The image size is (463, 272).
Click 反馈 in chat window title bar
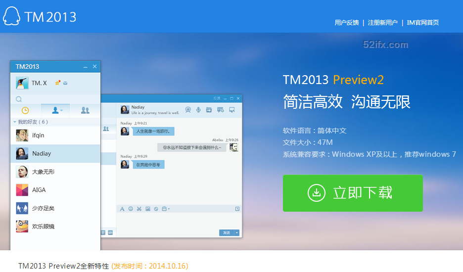pos(217,98)
